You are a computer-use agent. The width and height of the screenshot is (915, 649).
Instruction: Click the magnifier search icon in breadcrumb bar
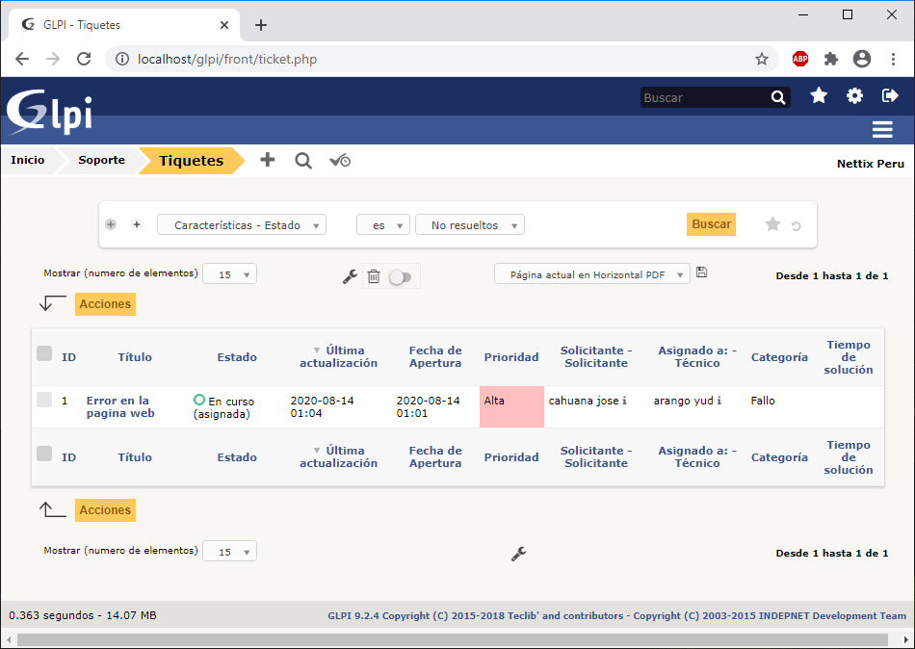(303, 161)
